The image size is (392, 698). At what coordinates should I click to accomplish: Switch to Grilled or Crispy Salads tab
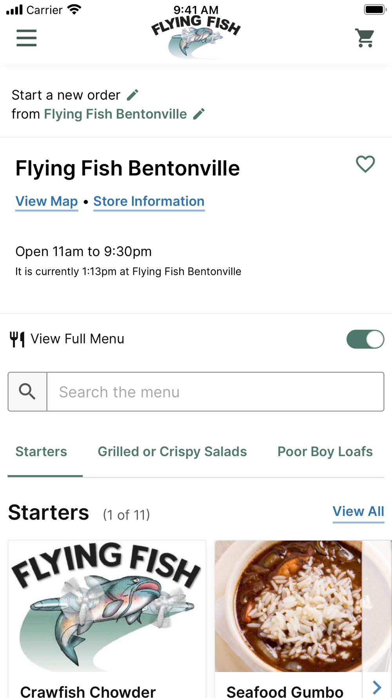(172, 451)
